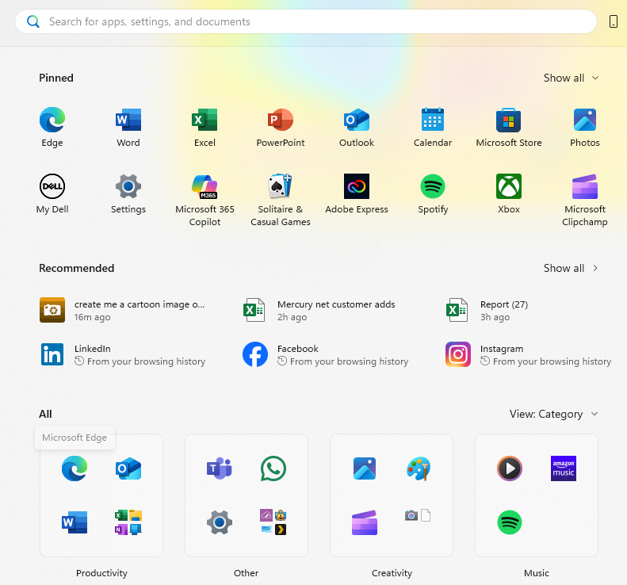The height and width of the screenshot is (585, 627).
Task: Open the cartoon image recommended item
Action: (122, 310)
